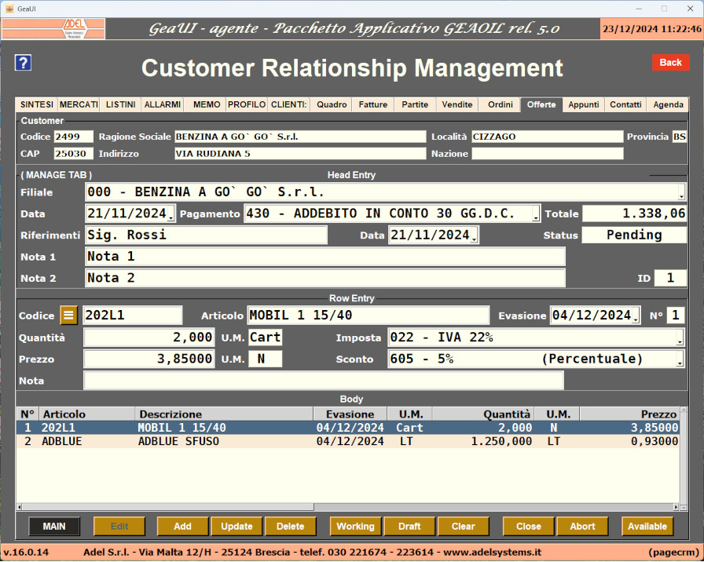The image size is (704, 562).
Task: Click the Quantità field showing 2,000
Action: pos(149,338)
